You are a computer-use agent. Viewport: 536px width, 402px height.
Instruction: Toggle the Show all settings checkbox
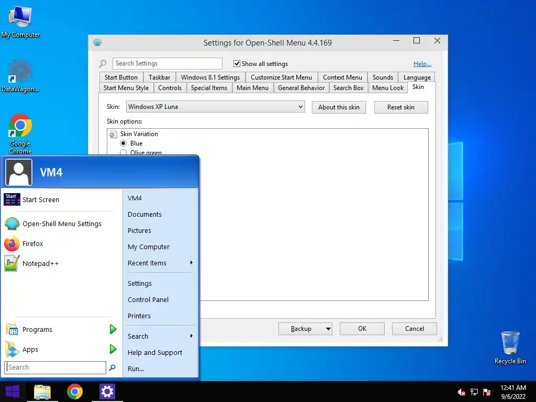(x=237, y=63)
